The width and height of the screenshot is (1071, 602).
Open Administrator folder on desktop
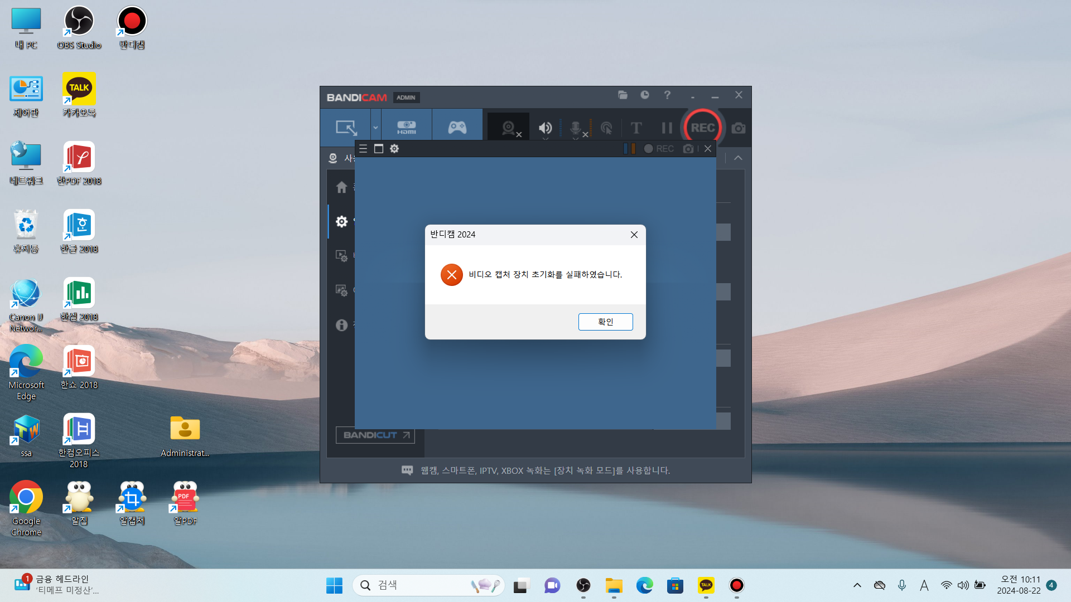tap(185, 436)
